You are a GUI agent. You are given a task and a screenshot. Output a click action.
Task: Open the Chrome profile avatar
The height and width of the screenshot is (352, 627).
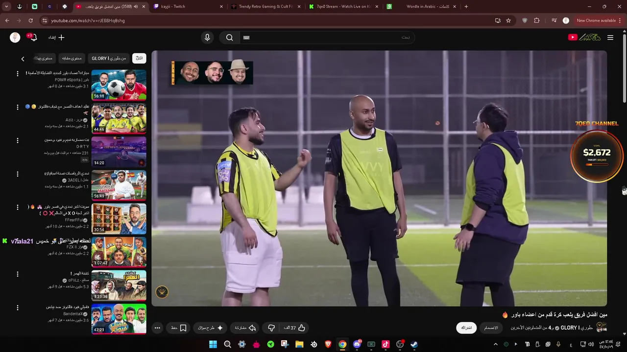pos(566,21)
